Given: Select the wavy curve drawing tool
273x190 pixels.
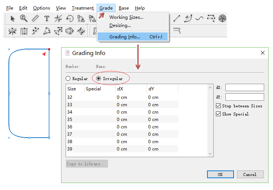Looking at the screenshot, I should pyautogui.click(x=199, y=18).
